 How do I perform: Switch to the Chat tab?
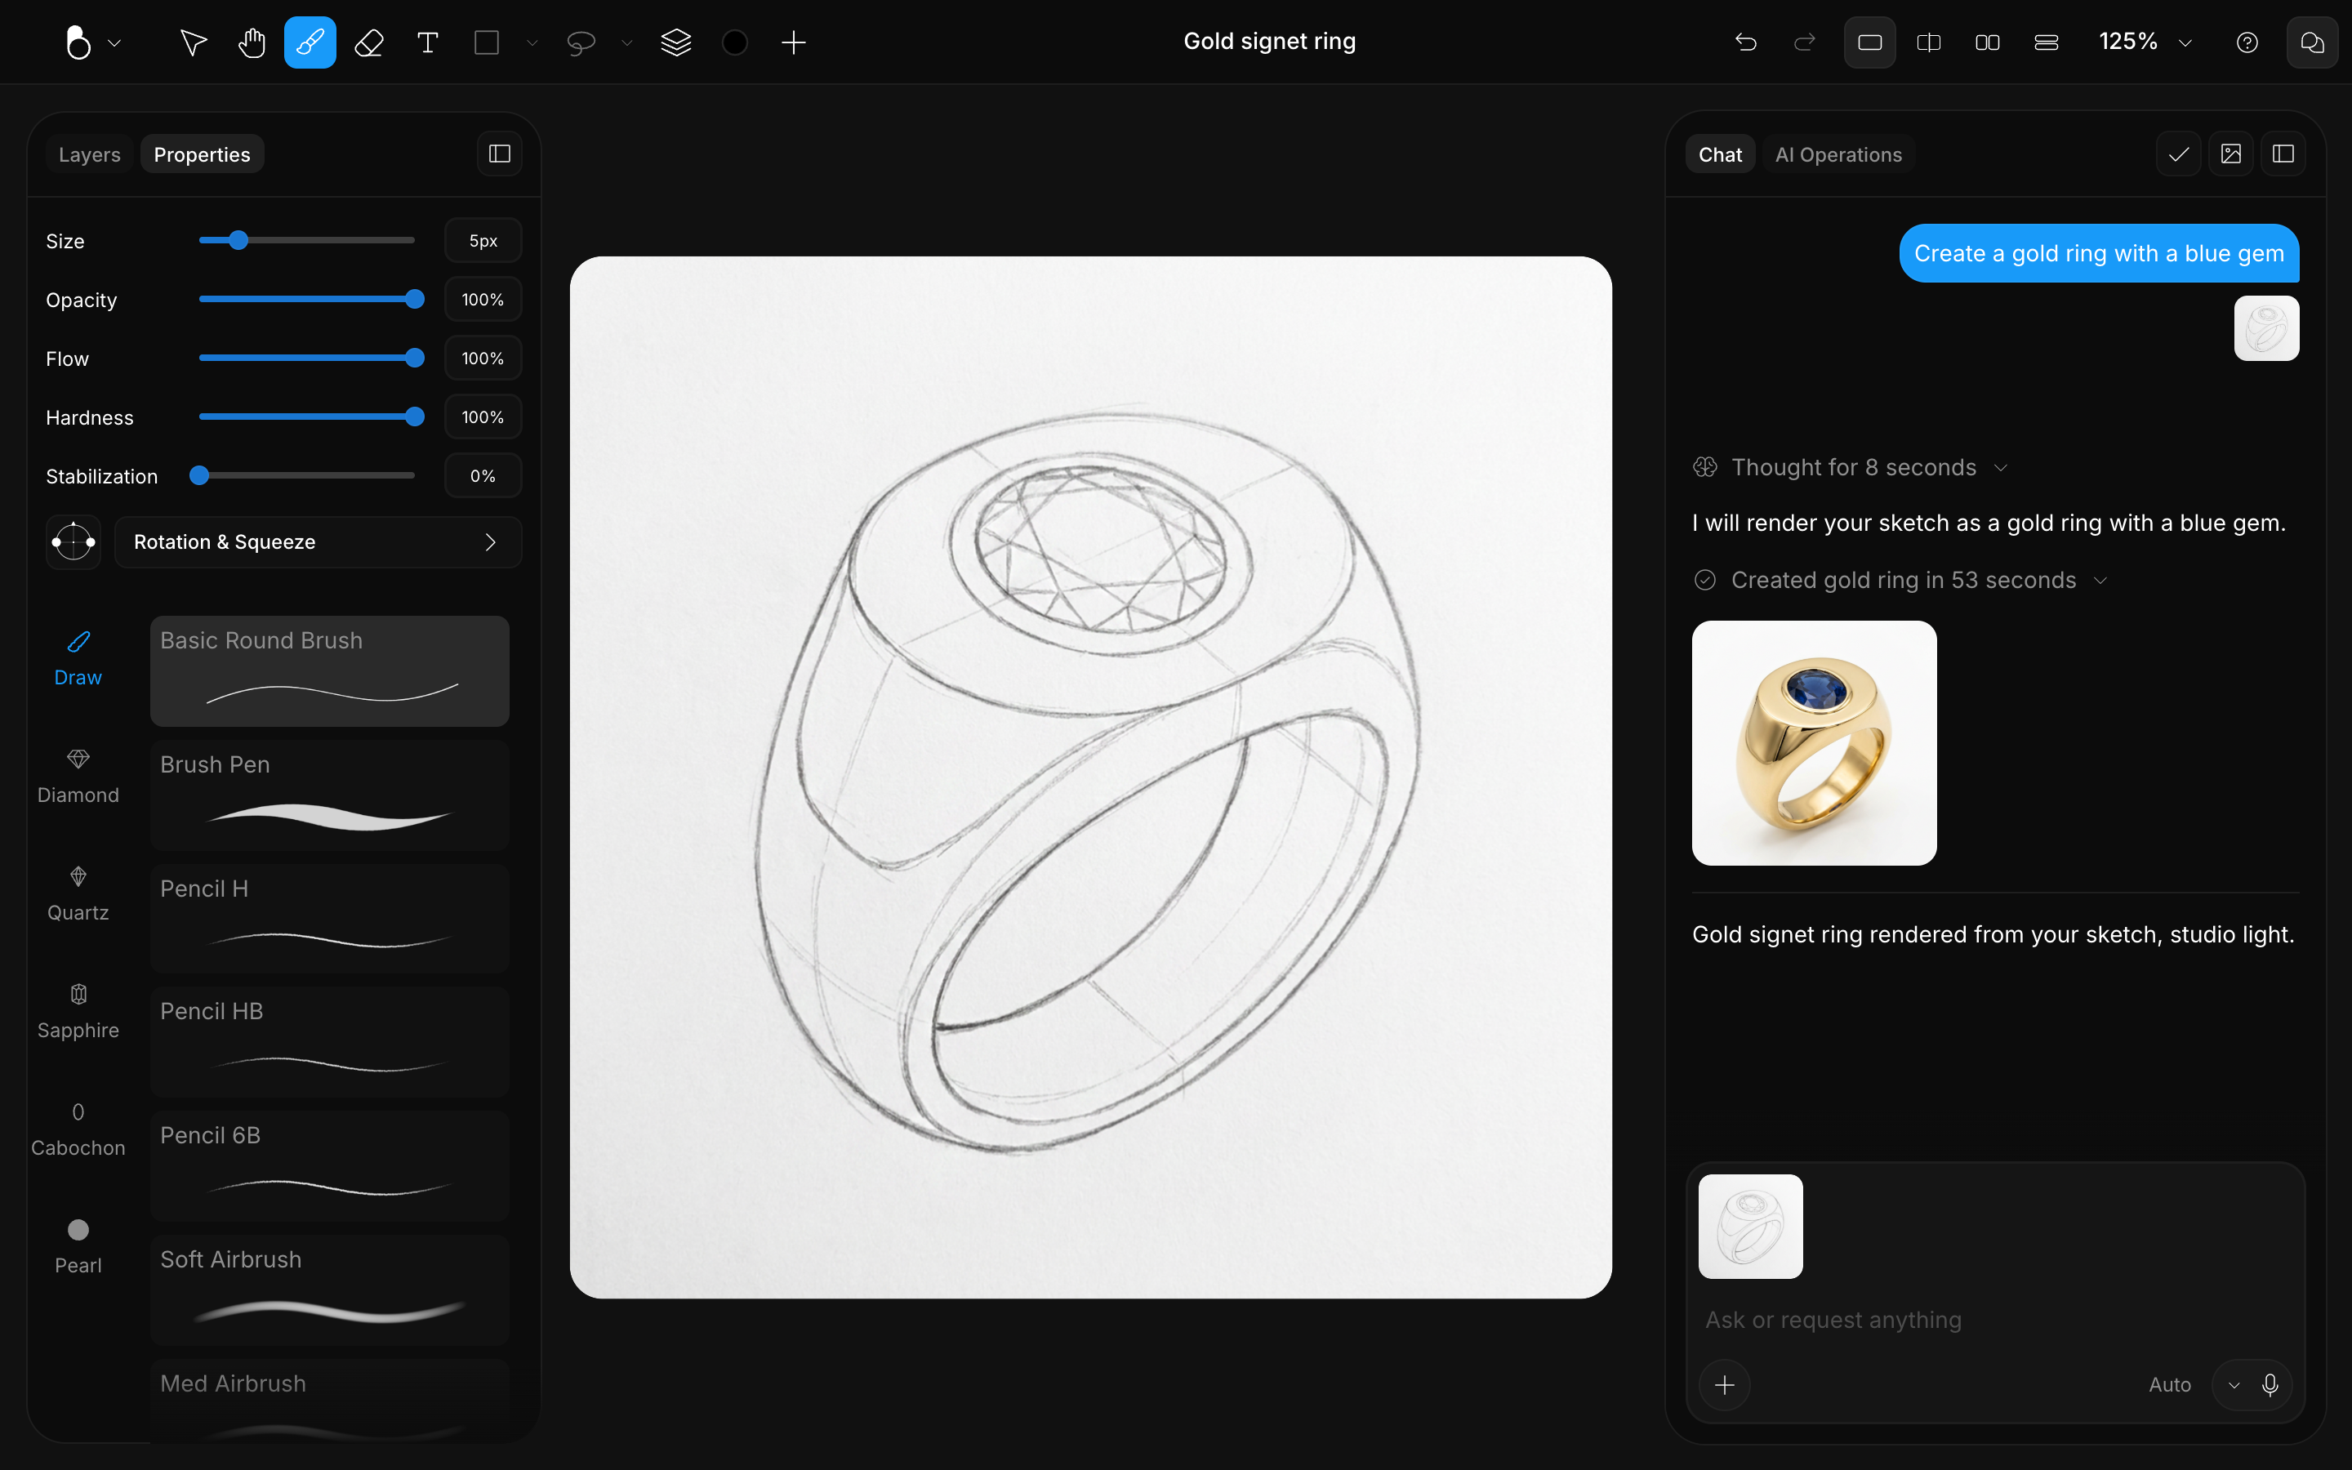[x=1720, y=154]
